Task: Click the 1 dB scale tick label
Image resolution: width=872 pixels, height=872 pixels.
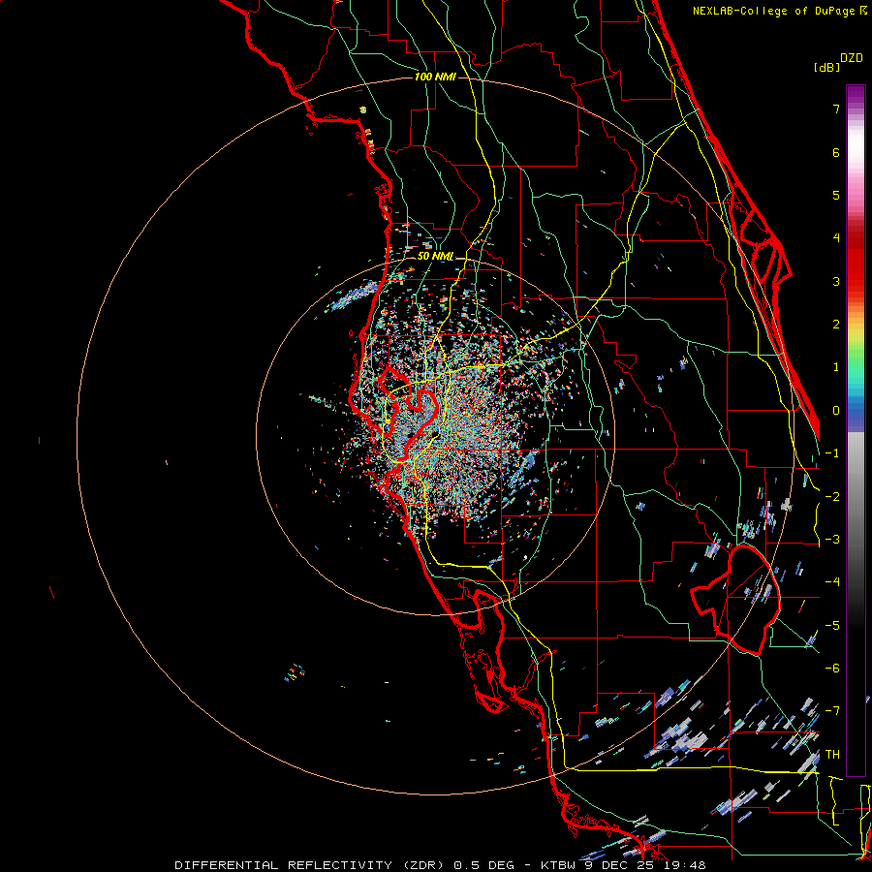Action: (836, 367)
